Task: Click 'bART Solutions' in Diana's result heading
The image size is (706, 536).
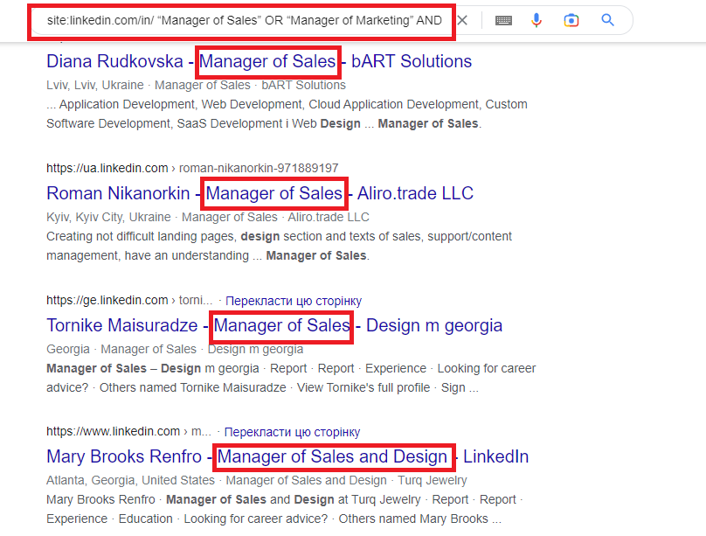Action: click(417, 61)
